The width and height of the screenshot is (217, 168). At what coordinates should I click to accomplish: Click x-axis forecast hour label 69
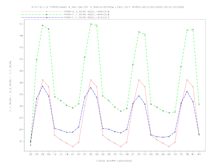click(x=169, y=154)
